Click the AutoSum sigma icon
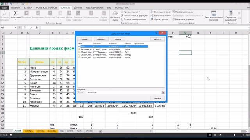This screenshot has width=250, height=140. 16,13
